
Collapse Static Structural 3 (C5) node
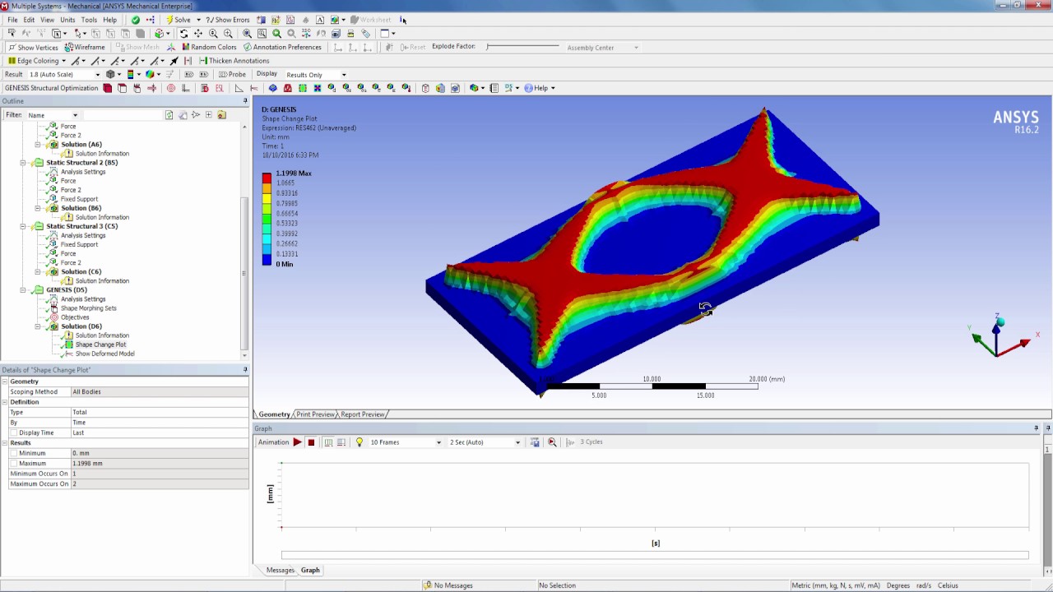click(x=23, y=226)
